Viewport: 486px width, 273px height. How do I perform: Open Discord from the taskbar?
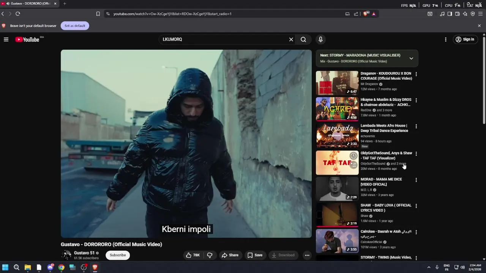click(x=50, y=267)
